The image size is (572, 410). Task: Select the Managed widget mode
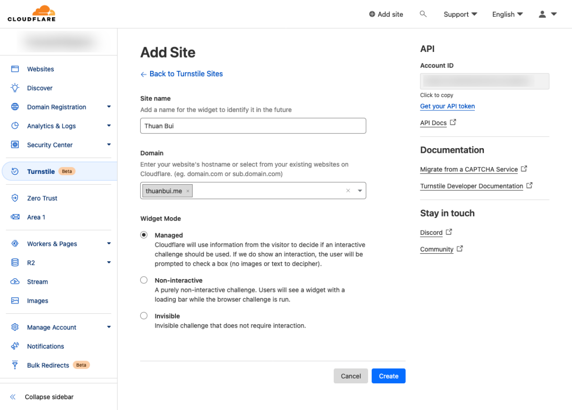(x=144, y=235)
